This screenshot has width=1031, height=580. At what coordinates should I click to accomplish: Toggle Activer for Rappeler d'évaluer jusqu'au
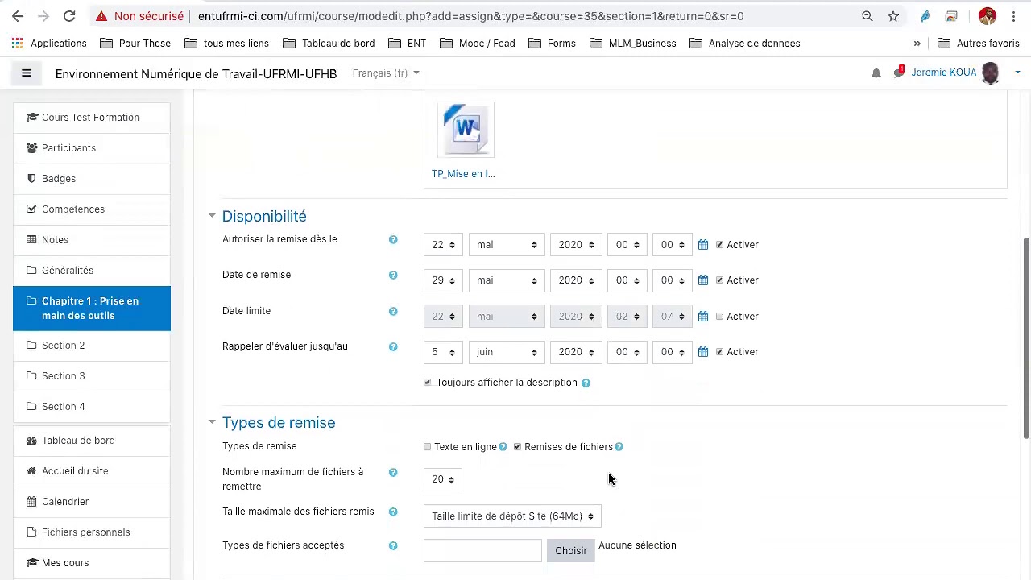pyautogui.click(x=720, y=352)
